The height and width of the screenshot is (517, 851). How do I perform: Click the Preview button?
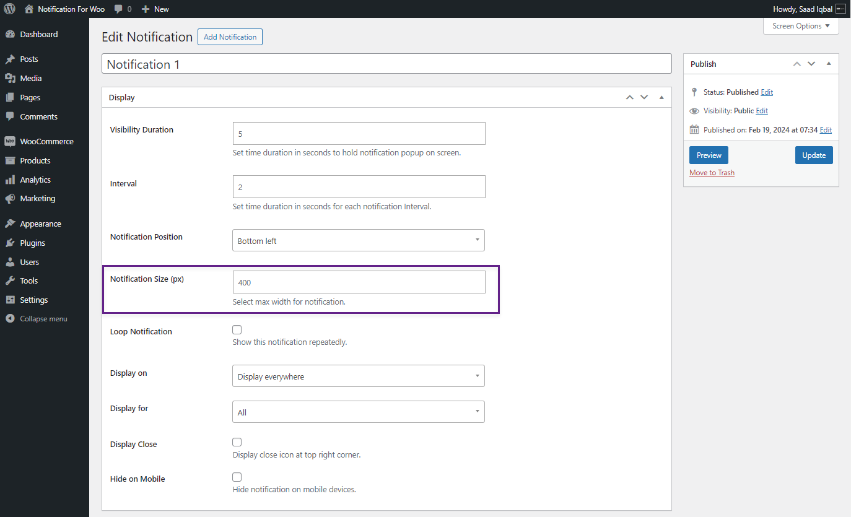[709, 155]
